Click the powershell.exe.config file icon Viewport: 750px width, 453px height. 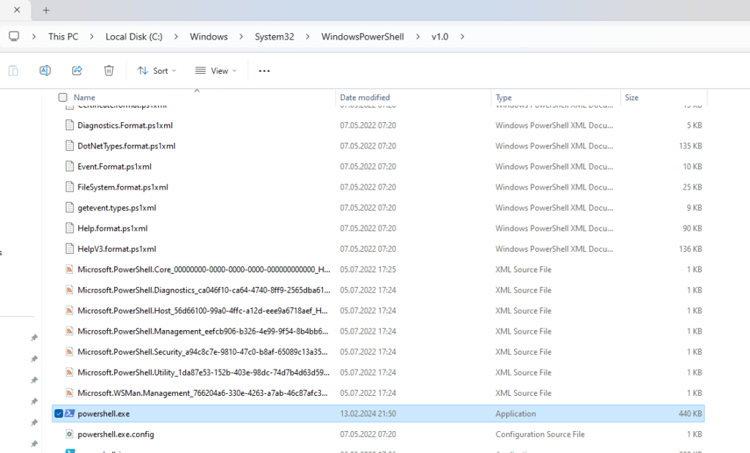tap(70, 434)
